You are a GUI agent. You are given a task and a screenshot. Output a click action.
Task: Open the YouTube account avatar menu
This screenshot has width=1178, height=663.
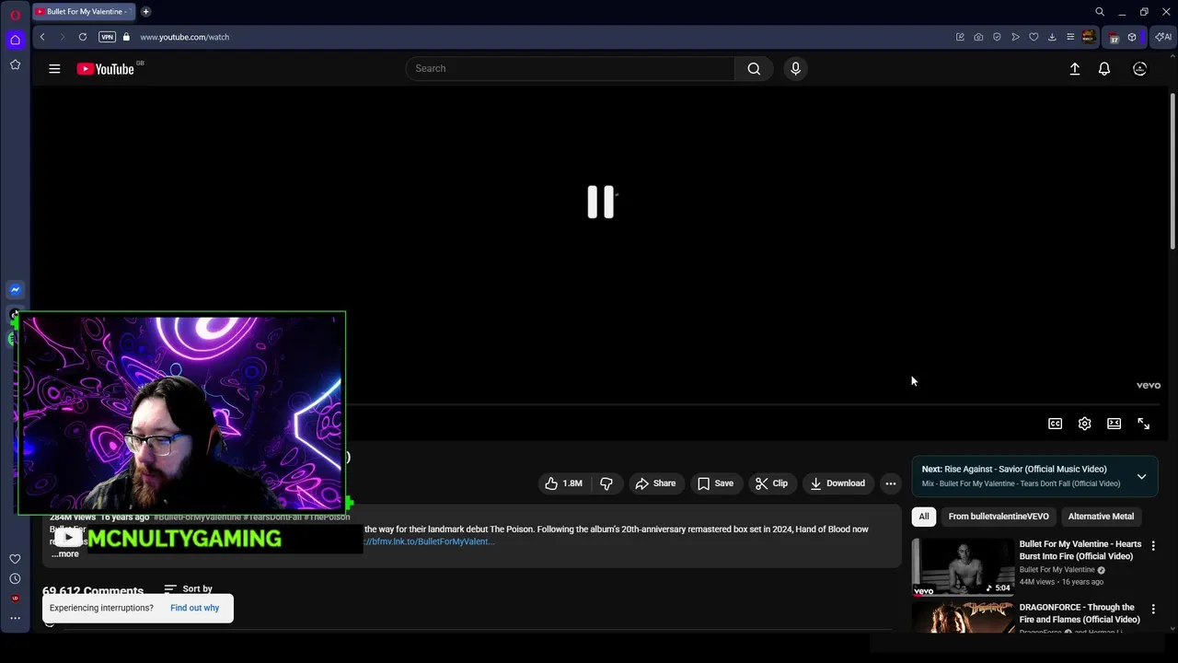click(1139, 68)
